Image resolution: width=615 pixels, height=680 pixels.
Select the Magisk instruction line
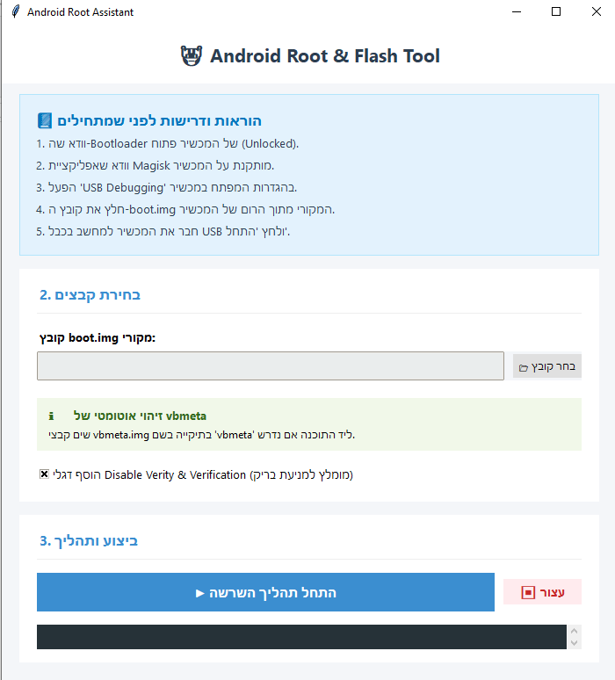(156, 165)
